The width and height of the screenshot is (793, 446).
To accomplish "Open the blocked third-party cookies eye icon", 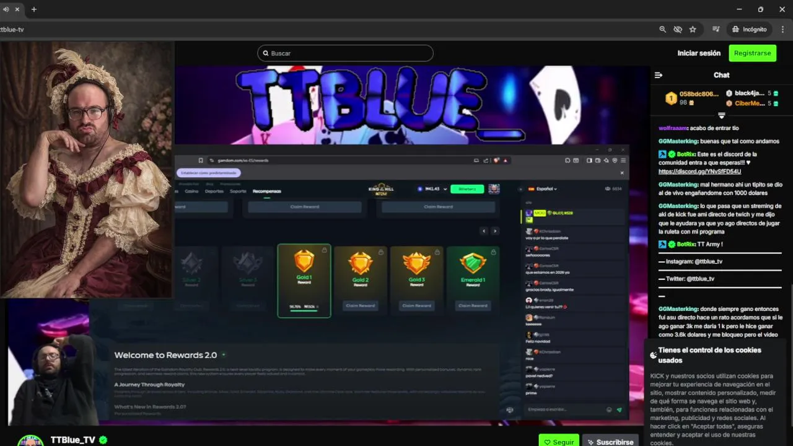I will 678,29.
